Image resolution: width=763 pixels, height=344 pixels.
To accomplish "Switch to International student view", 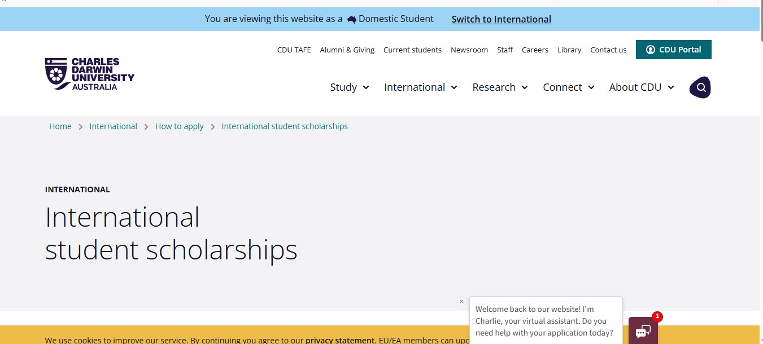I will coord(501,19).
